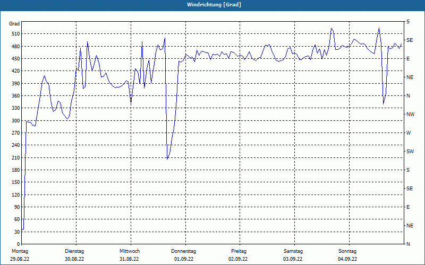The width and height of the screenshot is (425, 265).
Task: Click the date 03.09.22
Action: [293, 259]
